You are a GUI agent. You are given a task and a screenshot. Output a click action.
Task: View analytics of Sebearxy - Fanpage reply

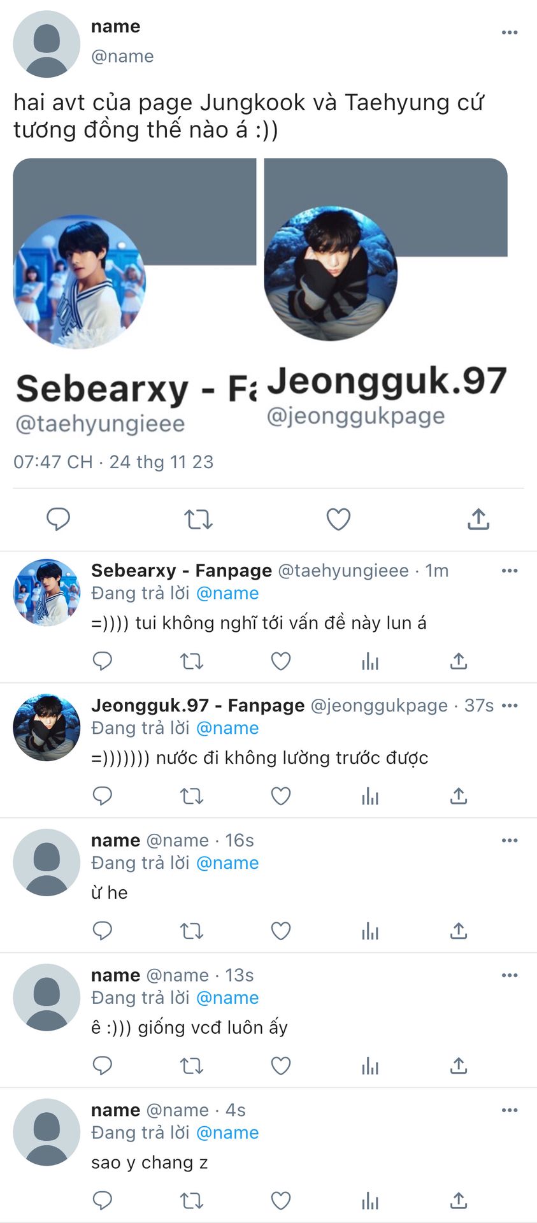370,662
